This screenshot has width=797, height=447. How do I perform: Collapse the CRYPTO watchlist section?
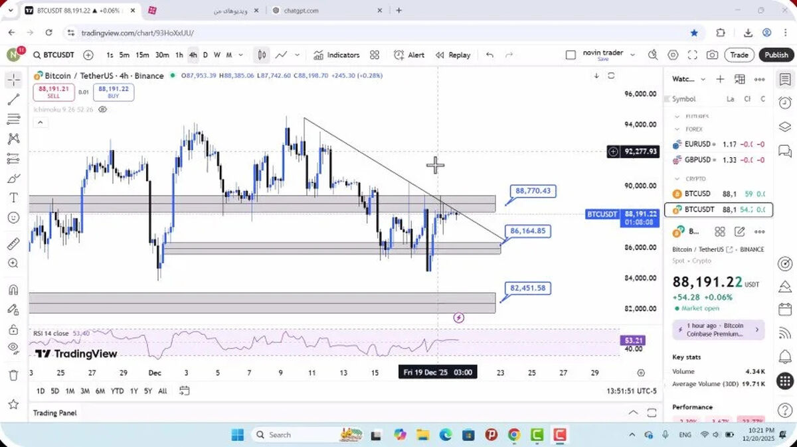(677, 179)
